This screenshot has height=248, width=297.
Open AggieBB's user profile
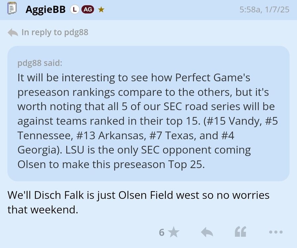(x=46, y=10)
